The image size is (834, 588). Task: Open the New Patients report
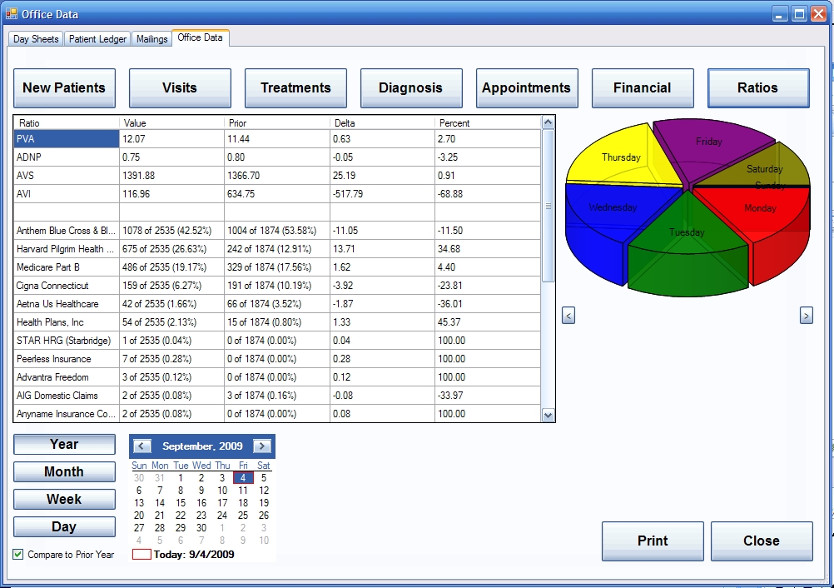pos(64,87)
